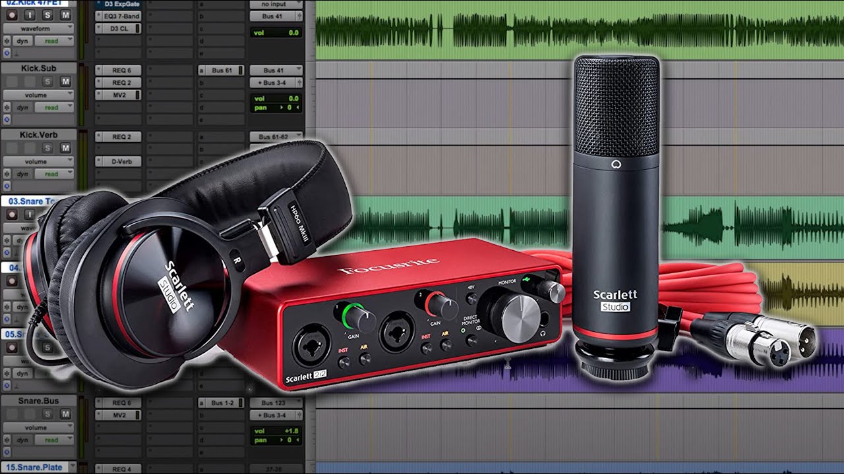Open the 'no input' selector on 02.Kick
This screenshot has height=474, width=844.
tap(276, 4)
